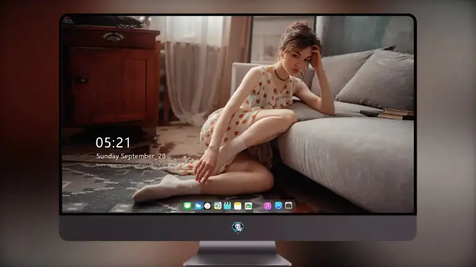Open the Weather app in the dock

[x=197, y=206]
